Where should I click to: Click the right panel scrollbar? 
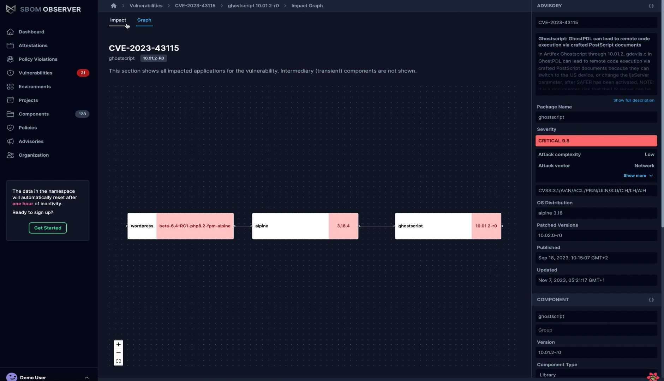(662, 113)
